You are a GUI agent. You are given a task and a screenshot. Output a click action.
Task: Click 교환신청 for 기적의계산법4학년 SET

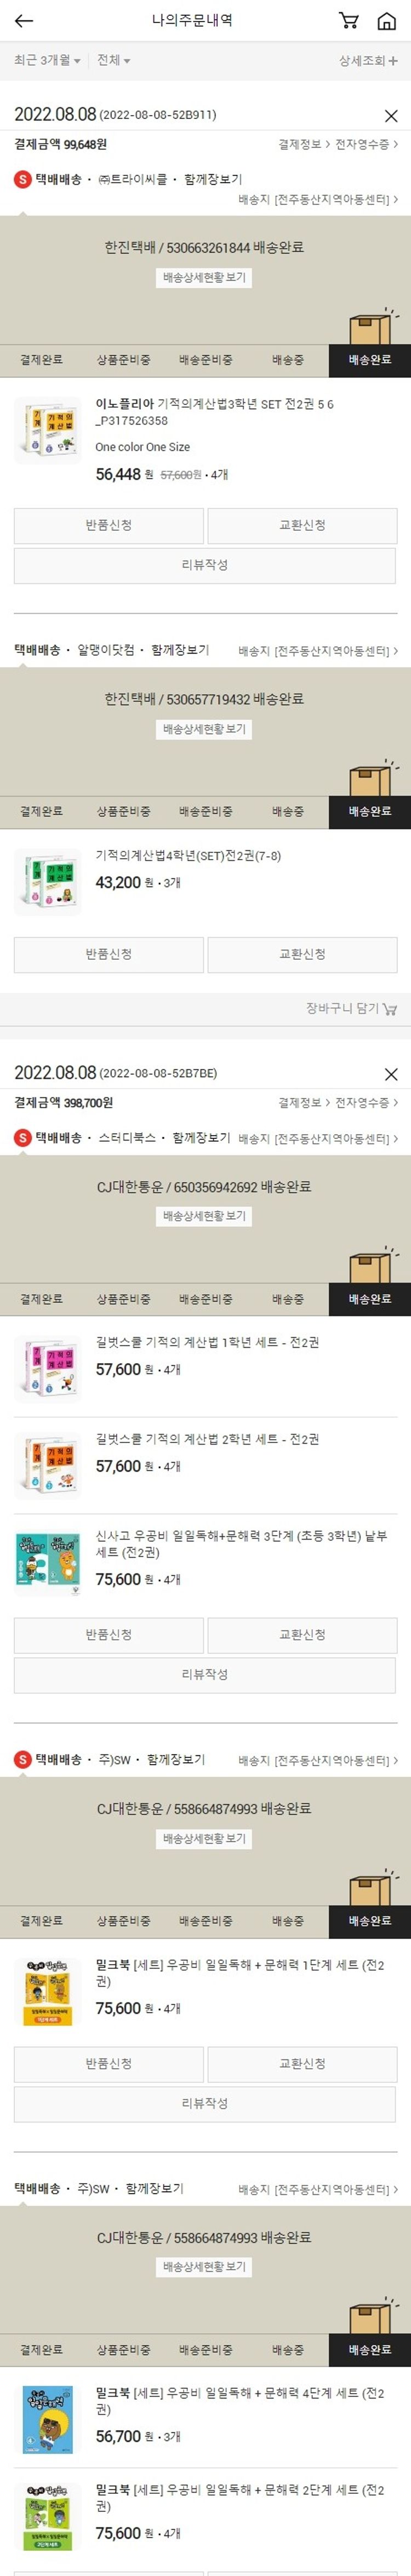tap(302, 954)
